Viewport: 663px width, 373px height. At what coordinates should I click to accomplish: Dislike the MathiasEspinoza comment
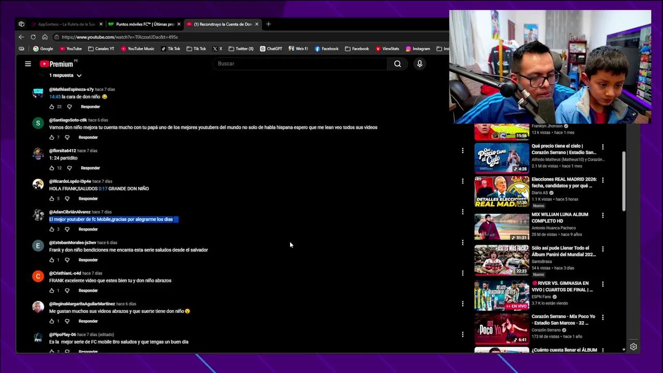69,107
